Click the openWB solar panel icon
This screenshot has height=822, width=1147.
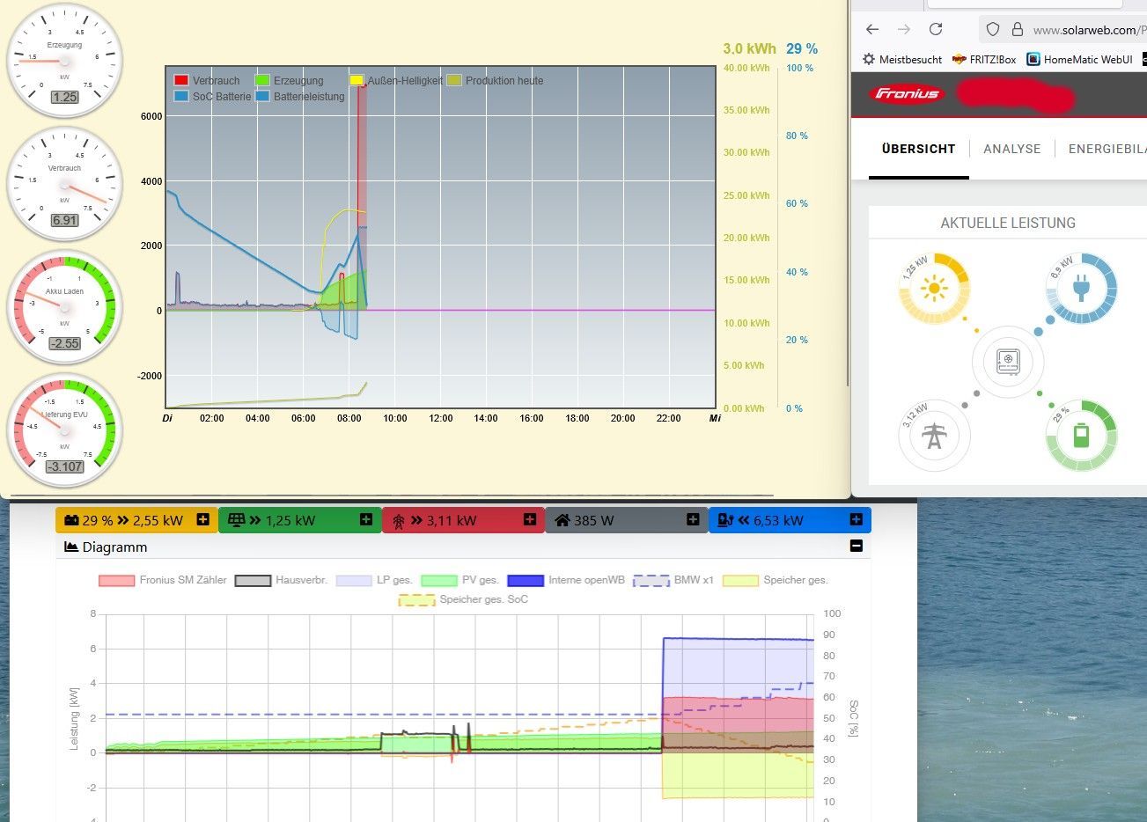236,520
